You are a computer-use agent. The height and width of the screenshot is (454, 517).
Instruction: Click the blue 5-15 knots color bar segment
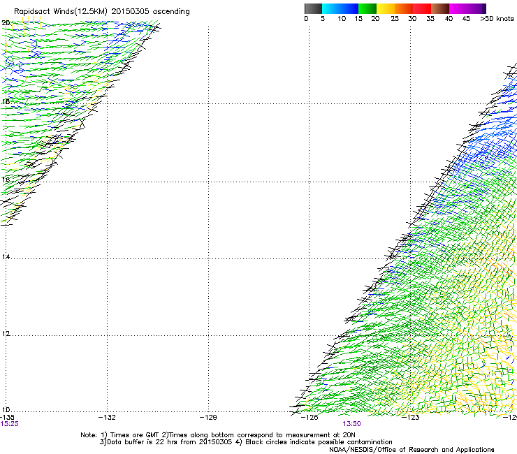[340, 8]
